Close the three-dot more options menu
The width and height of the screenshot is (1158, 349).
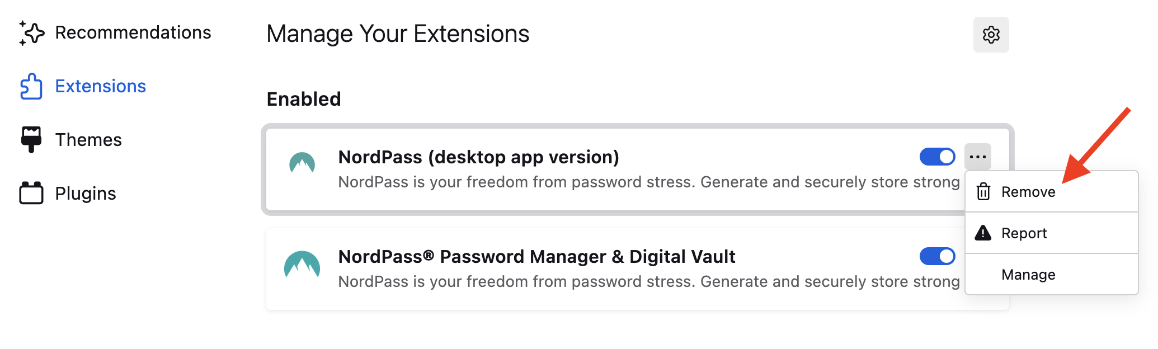(x=977, y=157)
